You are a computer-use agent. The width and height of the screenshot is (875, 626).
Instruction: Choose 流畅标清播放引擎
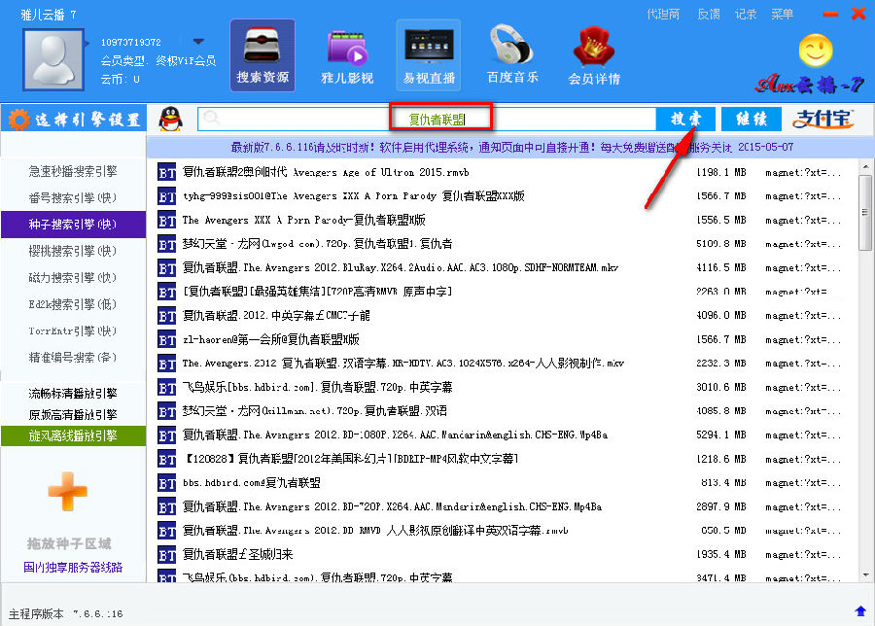click(x=73, y=394)
